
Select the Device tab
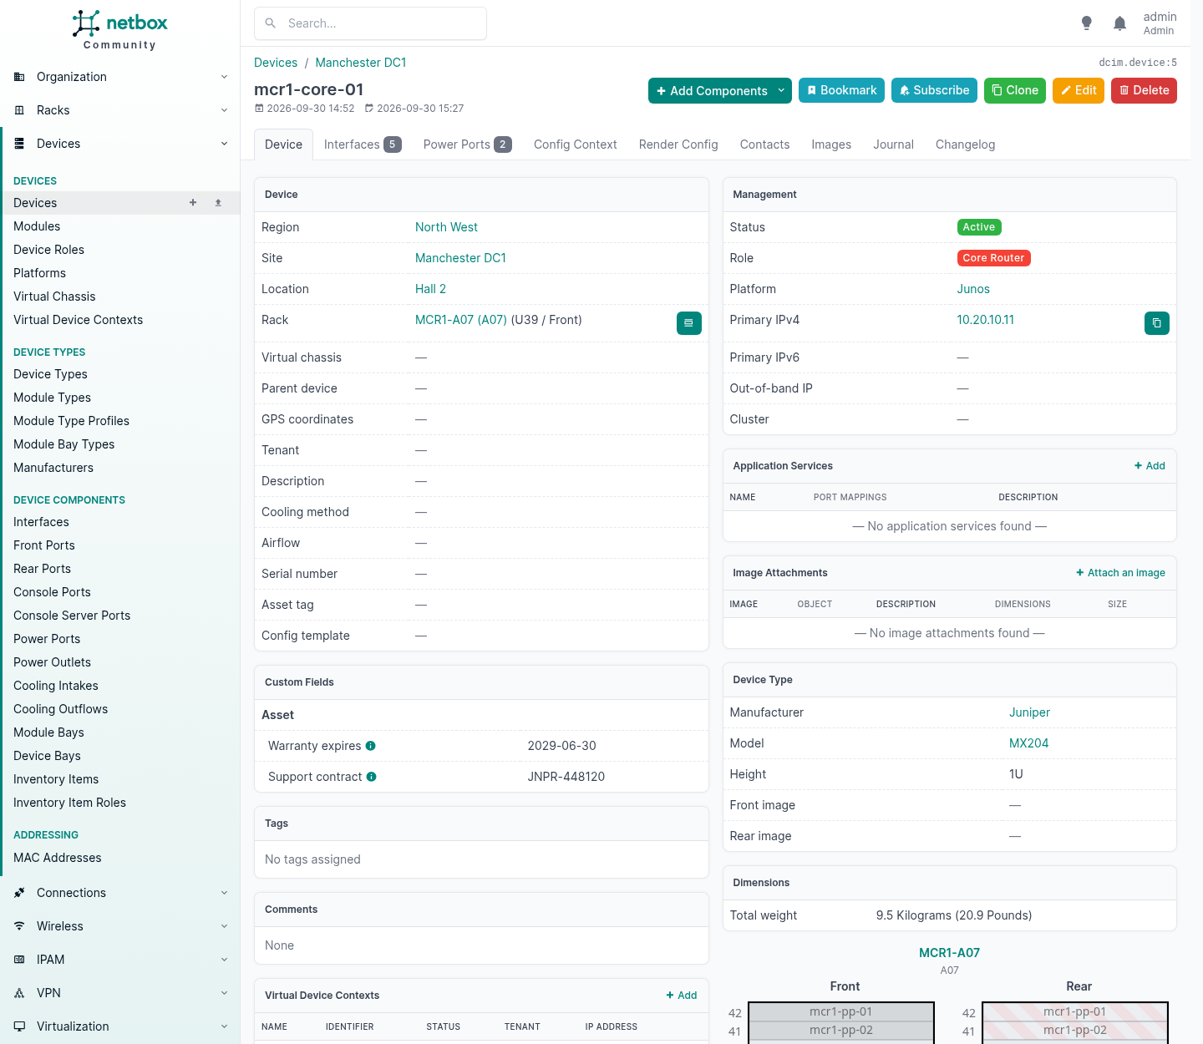pyautogui.click(x=283, y=144)
